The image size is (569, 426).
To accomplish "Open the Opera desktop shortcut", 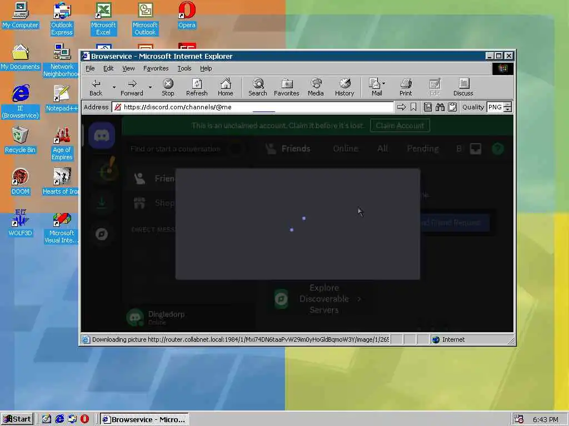I will pos(187,16).
